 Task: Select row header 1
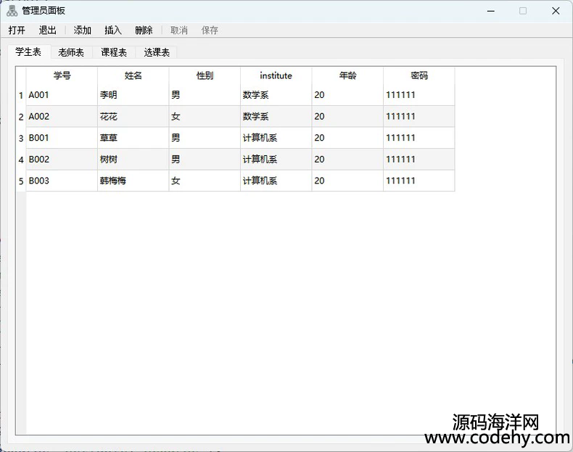[x=21, y=95]
